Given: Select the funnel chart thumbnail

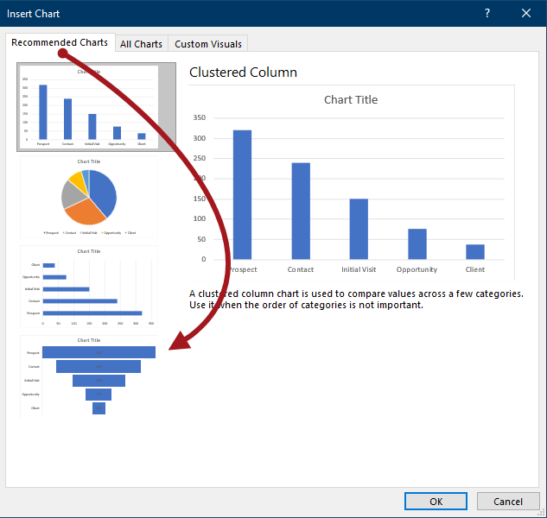Looking at the screenshot, I should [89, 376].
